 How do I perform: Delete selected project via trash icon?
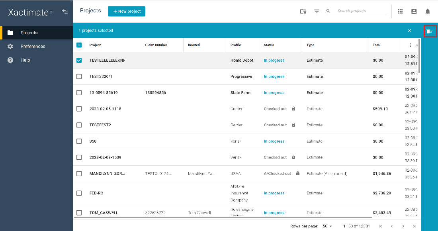430,31
